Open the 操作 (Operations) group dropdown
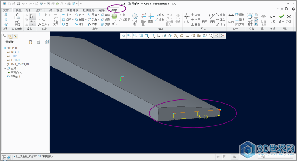The height and width of the screenshot is (161, 297). 30,29
